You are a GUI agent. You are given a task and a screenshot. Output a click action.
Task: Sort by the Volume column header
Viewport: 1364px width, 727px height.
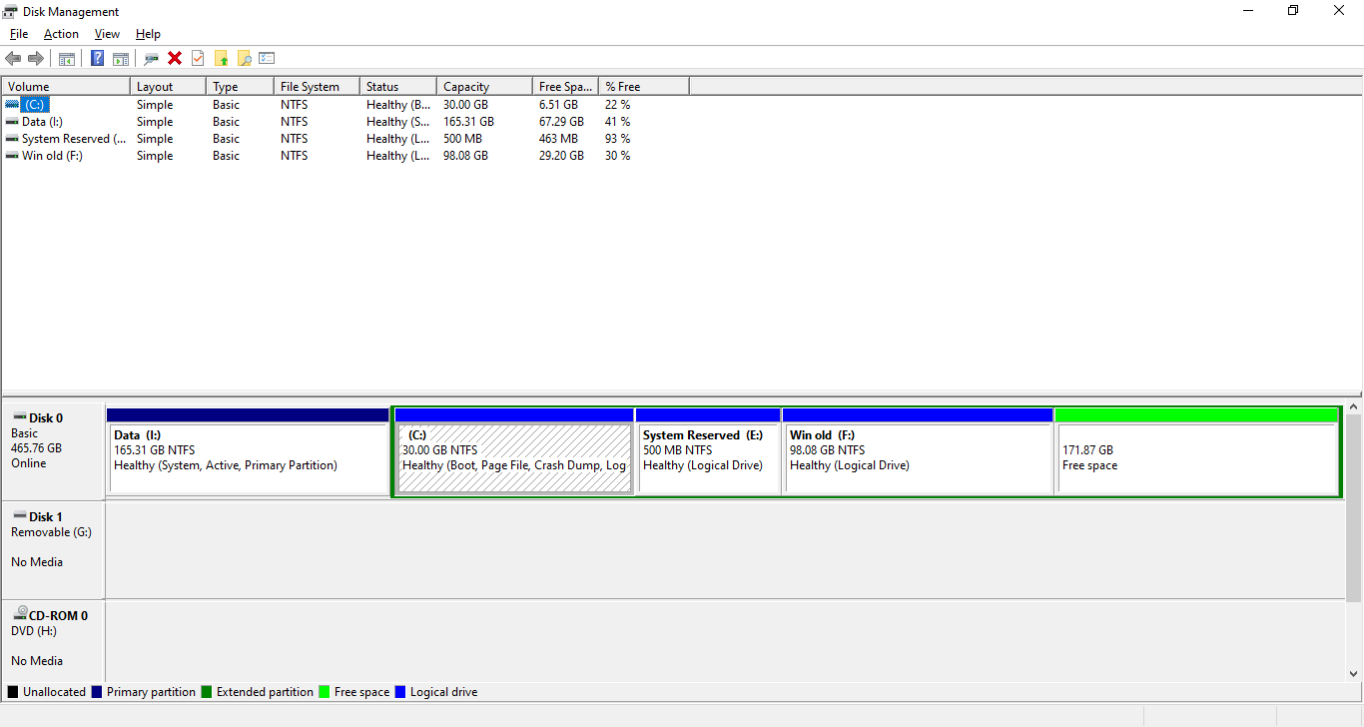(66, 87)
